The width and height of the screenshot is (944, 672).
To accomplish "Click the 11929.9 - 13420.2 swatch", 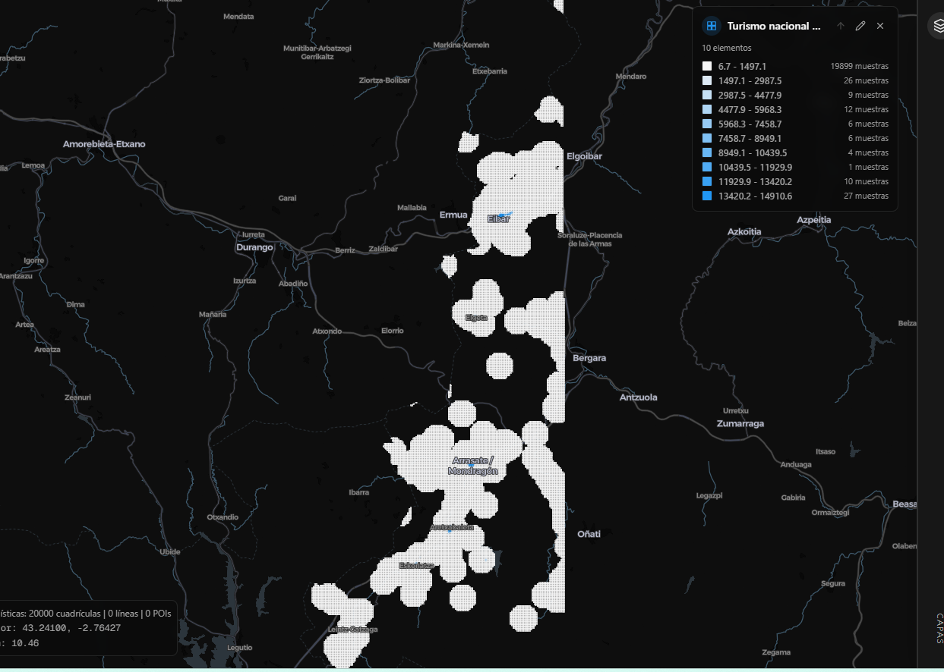I will [707, 181].
